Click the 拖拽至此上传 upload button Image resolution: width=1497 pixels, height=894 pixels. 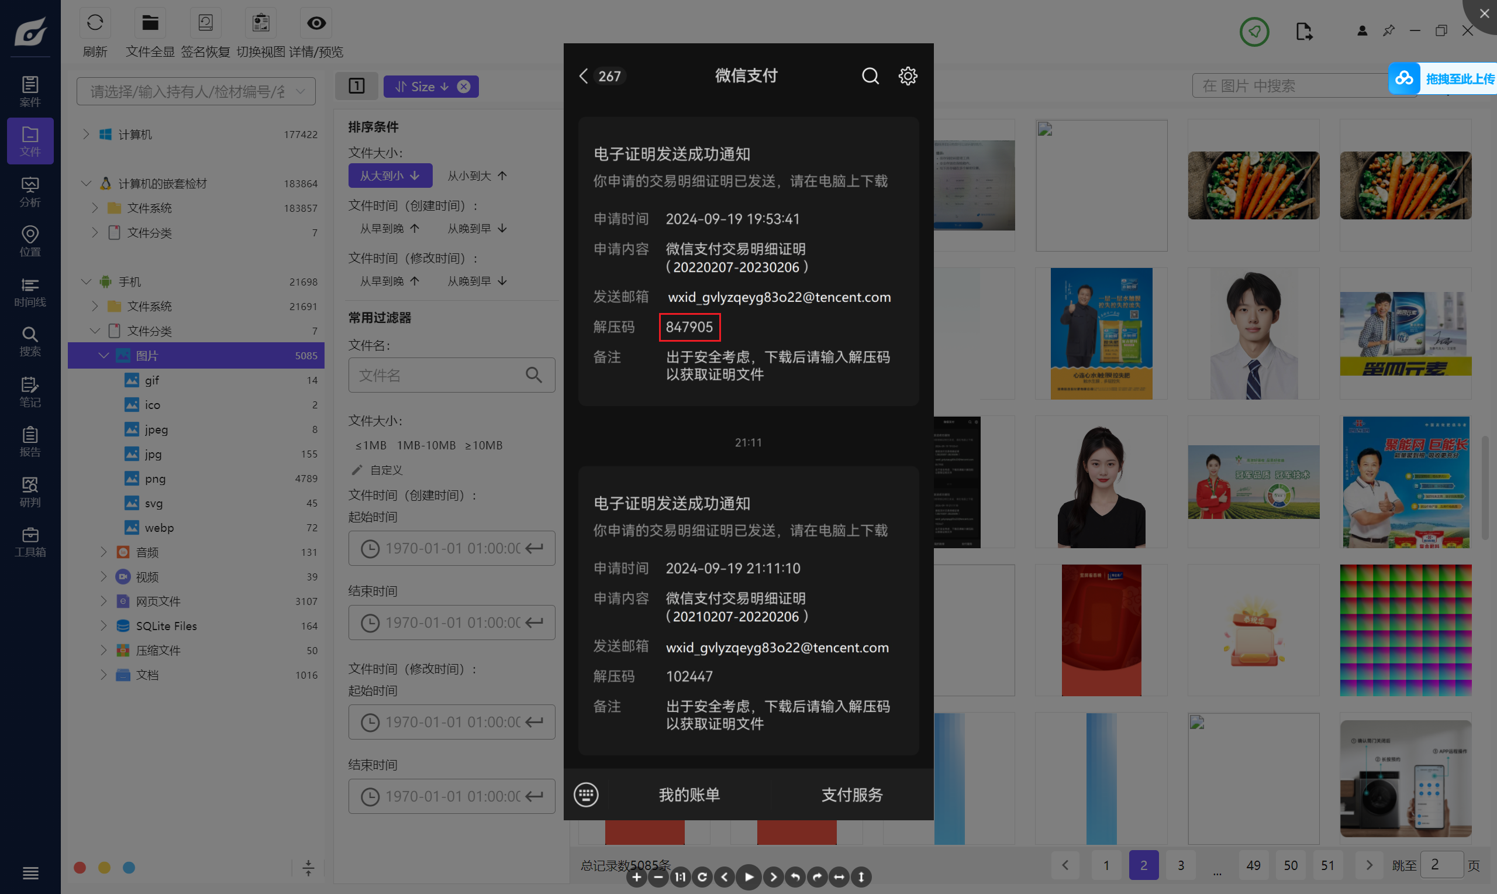1442,78
